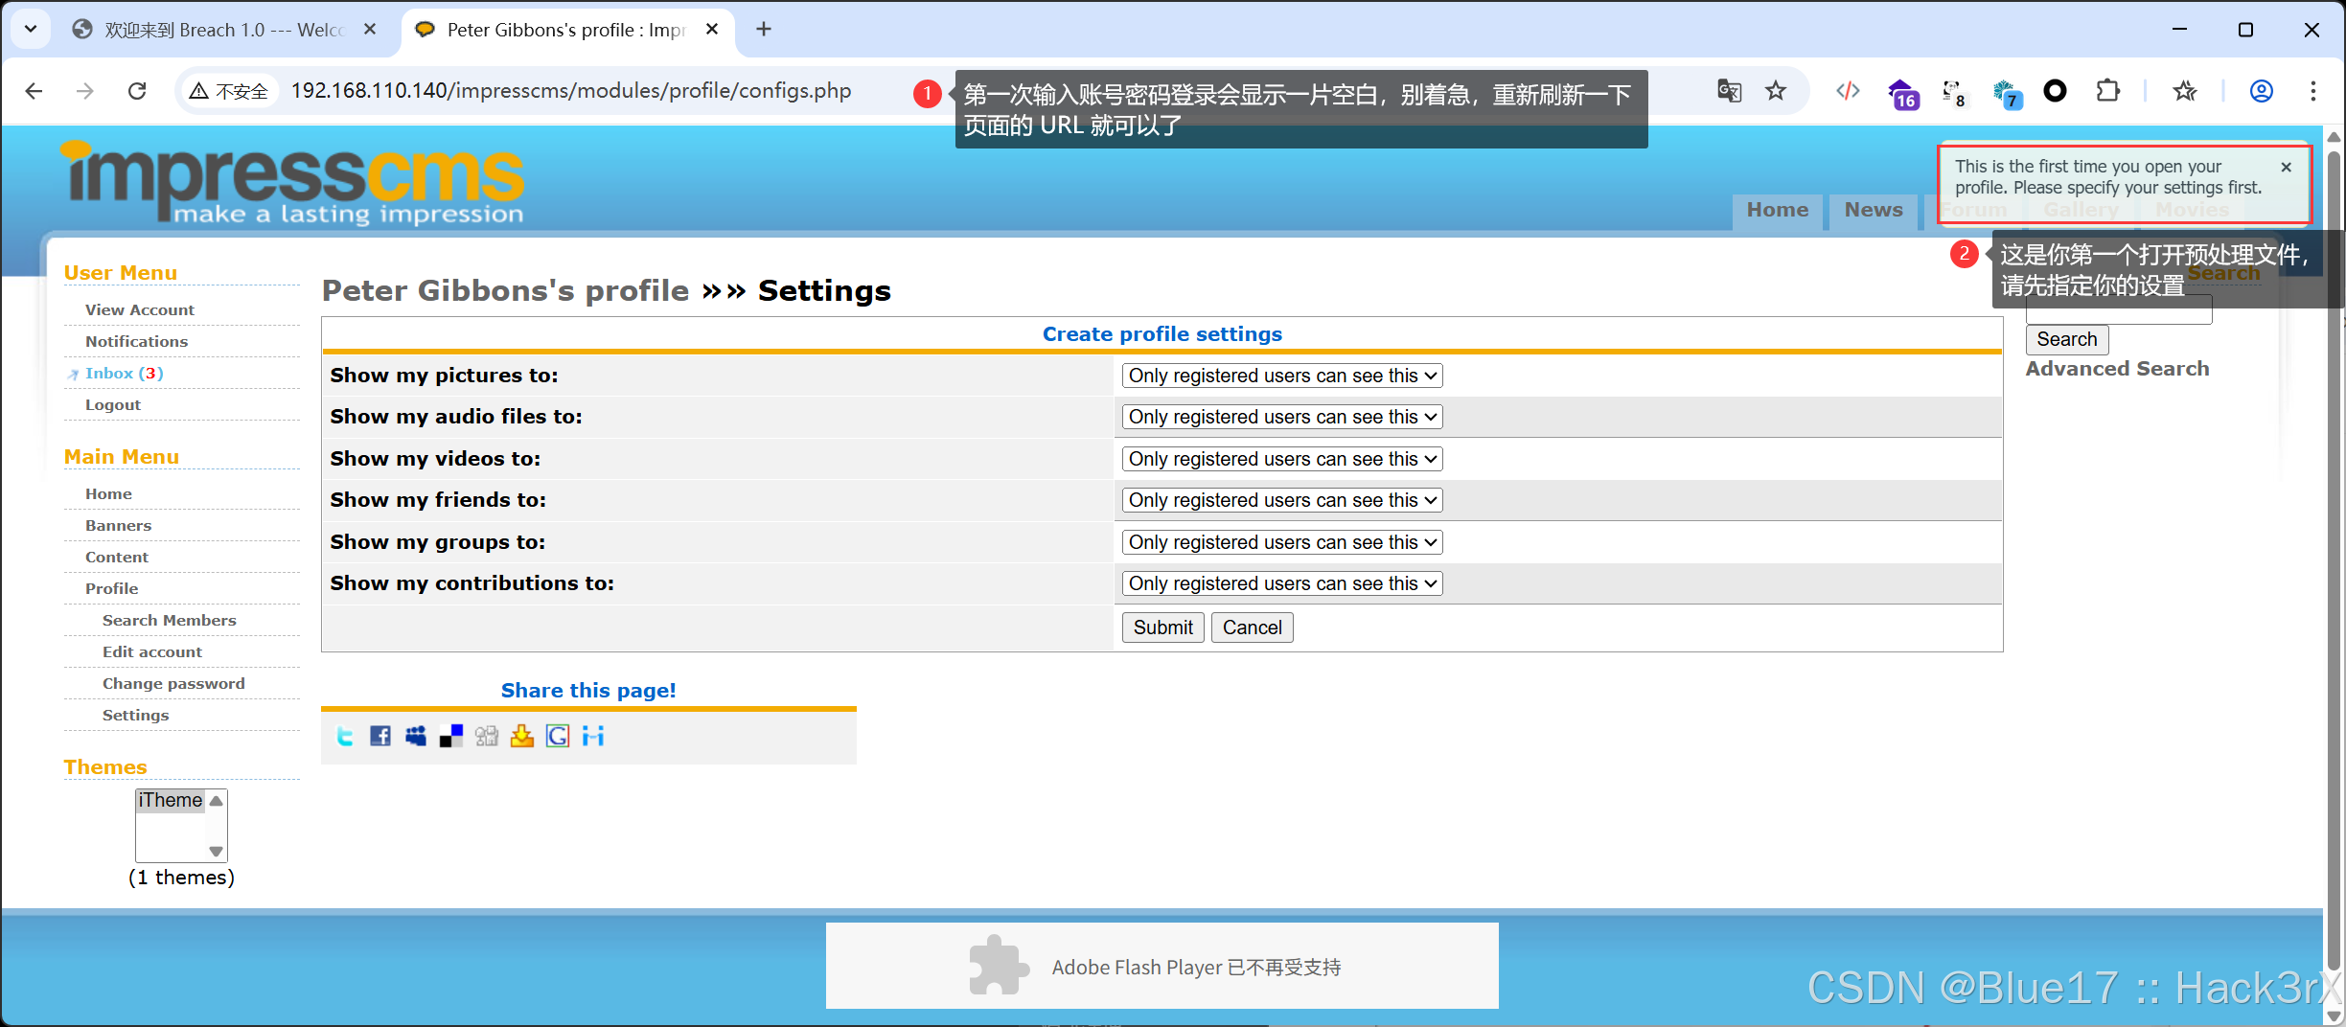
Task: Open 'Show my friends to' dropdown
Action: point(1282,500)
